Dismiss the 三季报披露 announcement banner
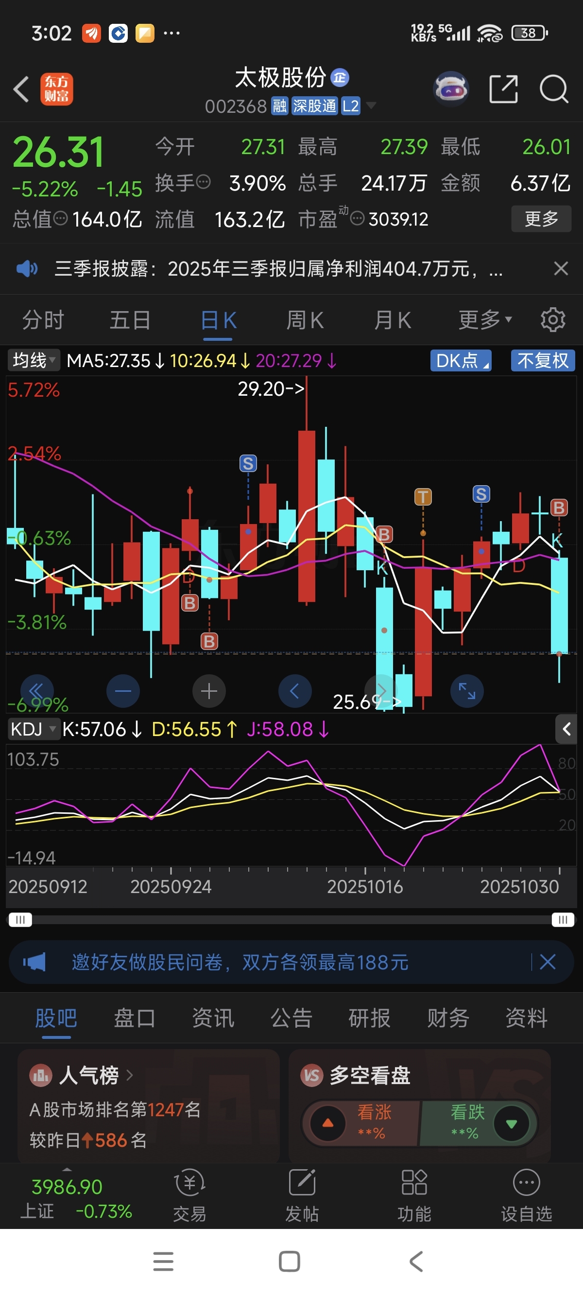583x1298 pixels. tap(561, 268)
